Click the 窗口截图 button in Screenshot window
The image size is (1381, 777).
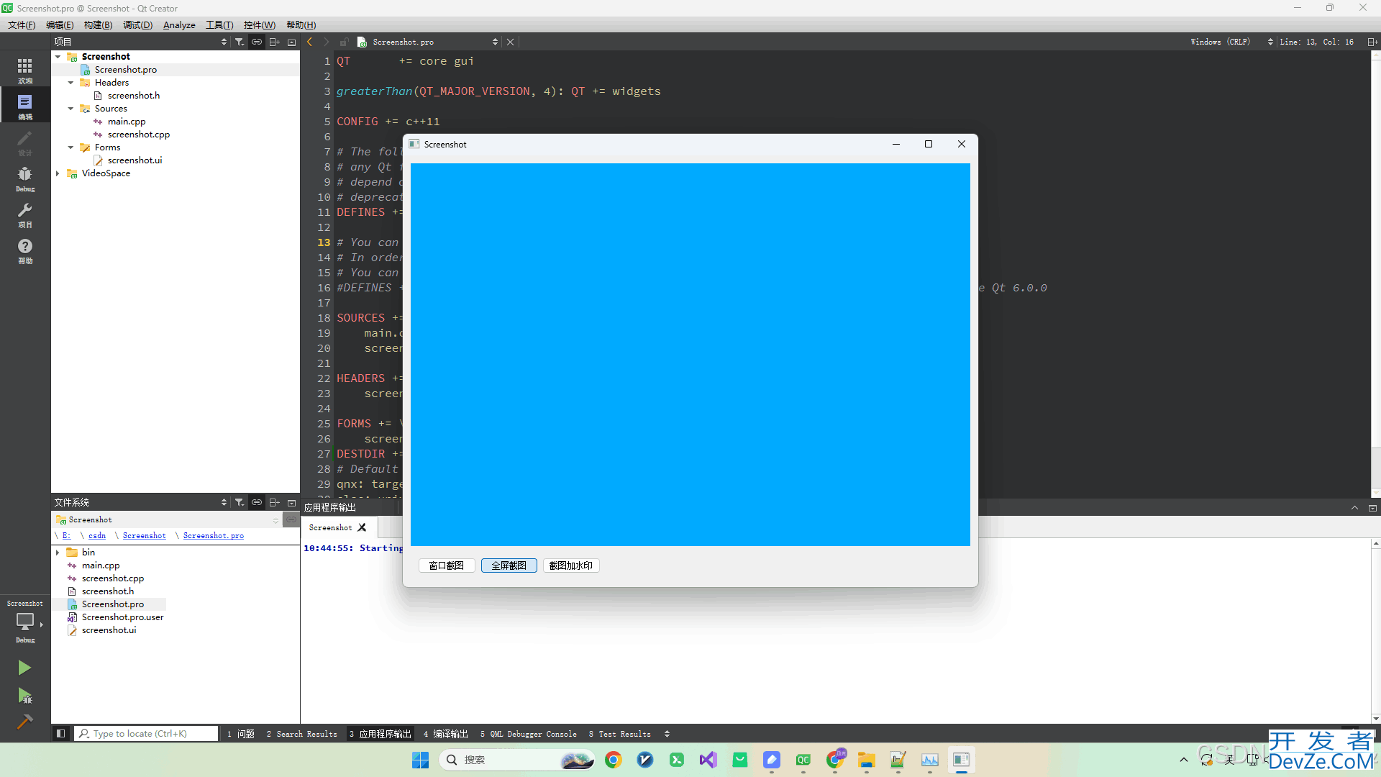point(447,565)
